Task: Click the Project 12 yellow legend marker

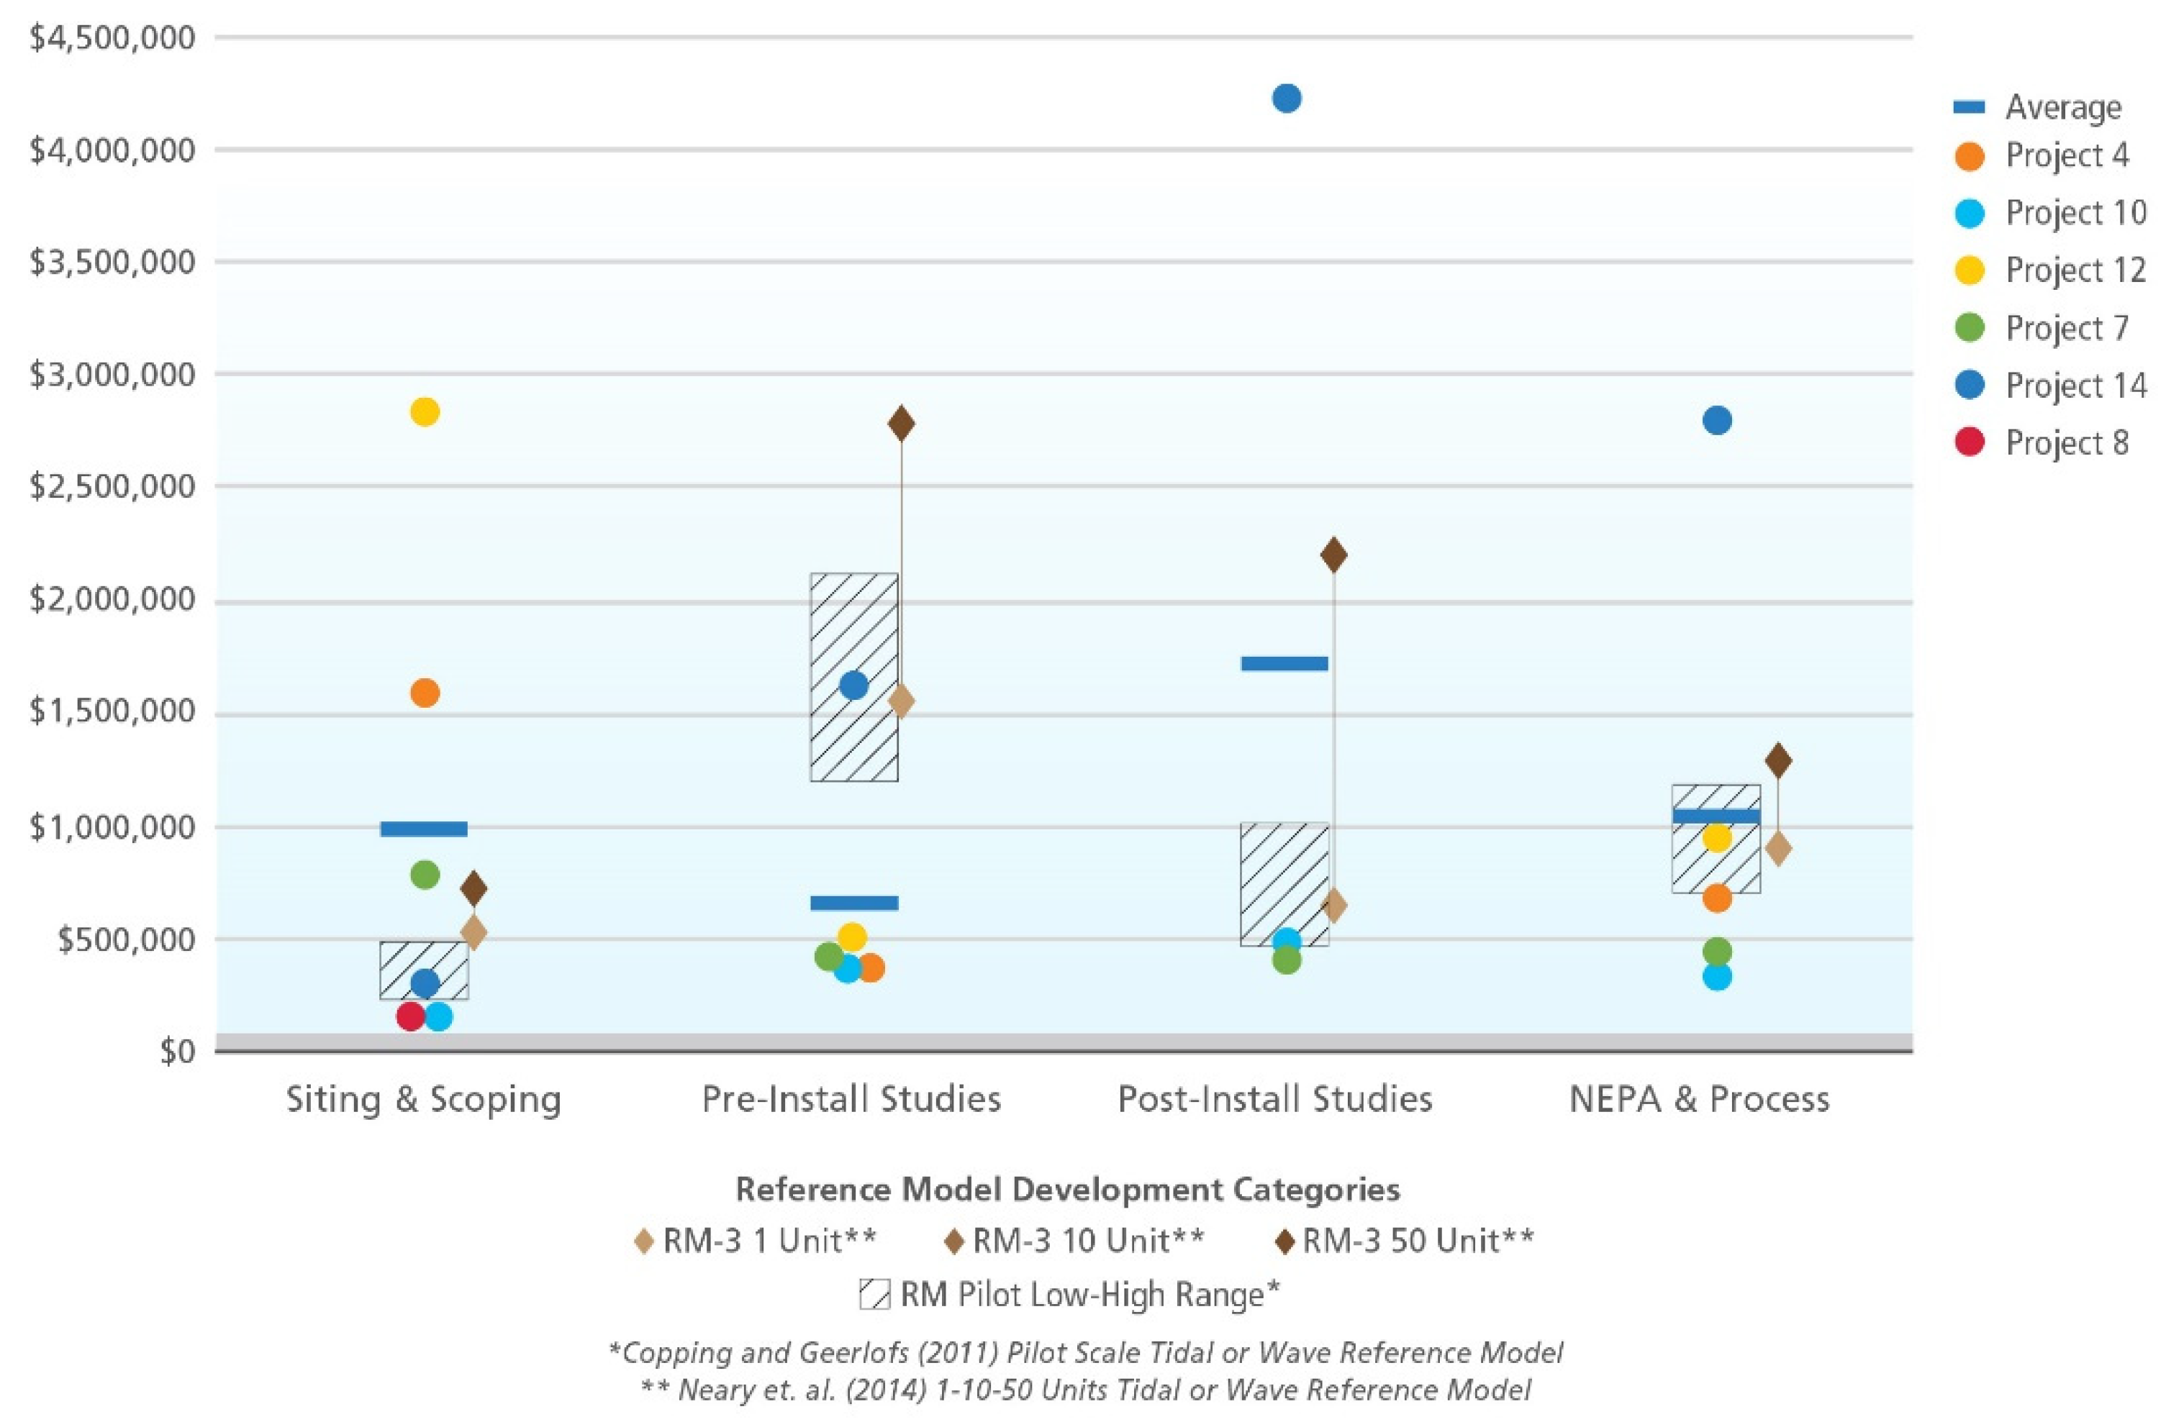Action: point(1970,271)
